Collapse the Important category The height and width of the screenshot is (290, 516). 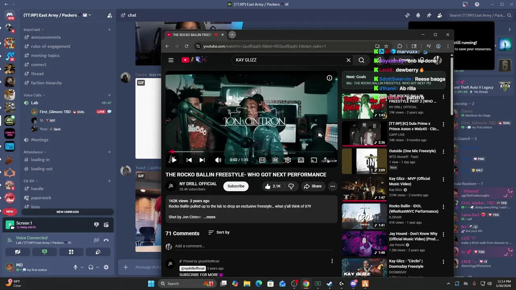click(x=33, y=29)
